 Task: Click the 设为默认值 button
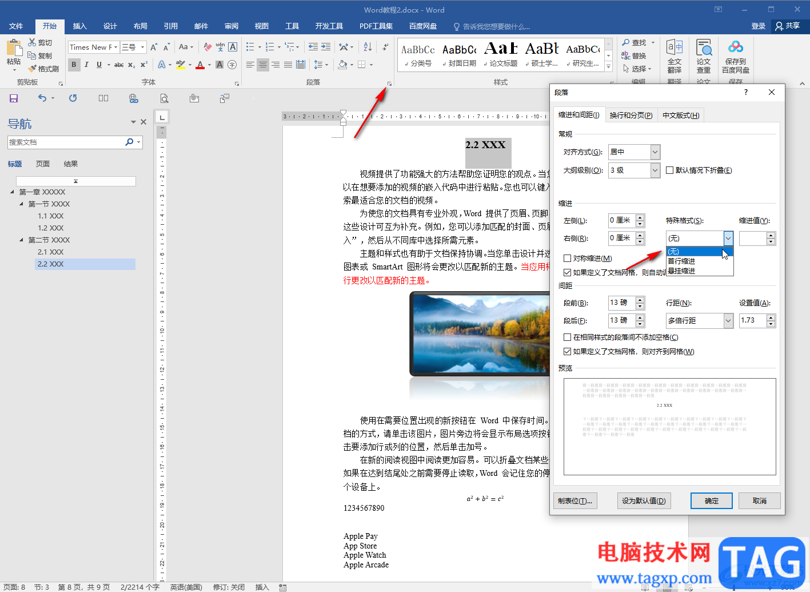(644, 501)
